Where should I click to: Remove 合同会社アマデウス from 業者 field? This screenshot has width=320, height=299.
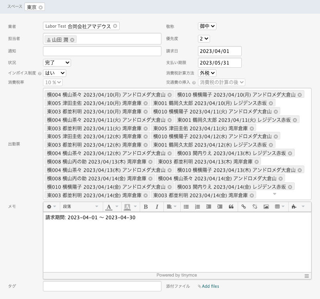click(115, 26)
